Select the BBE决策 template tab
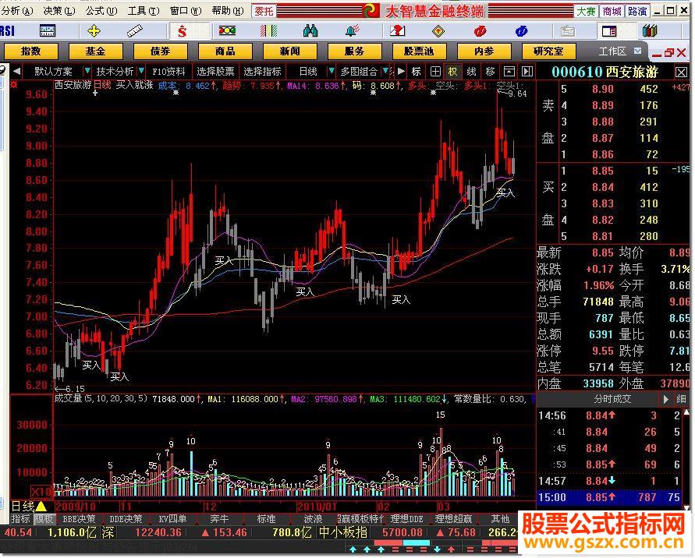695x558 pixels. 79,518
